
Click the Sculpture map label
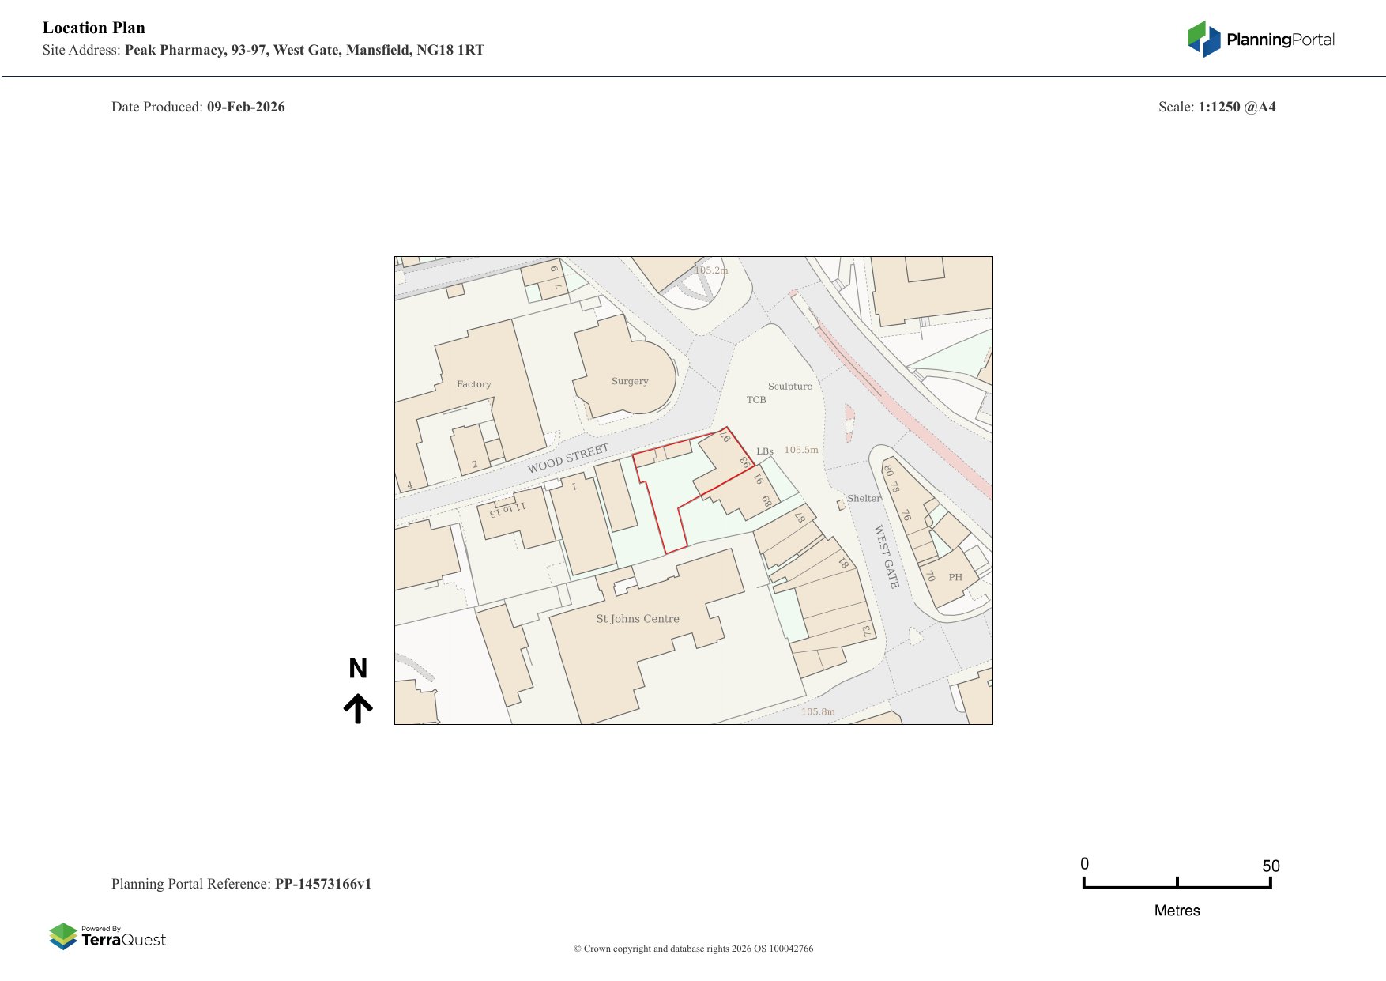789,387
